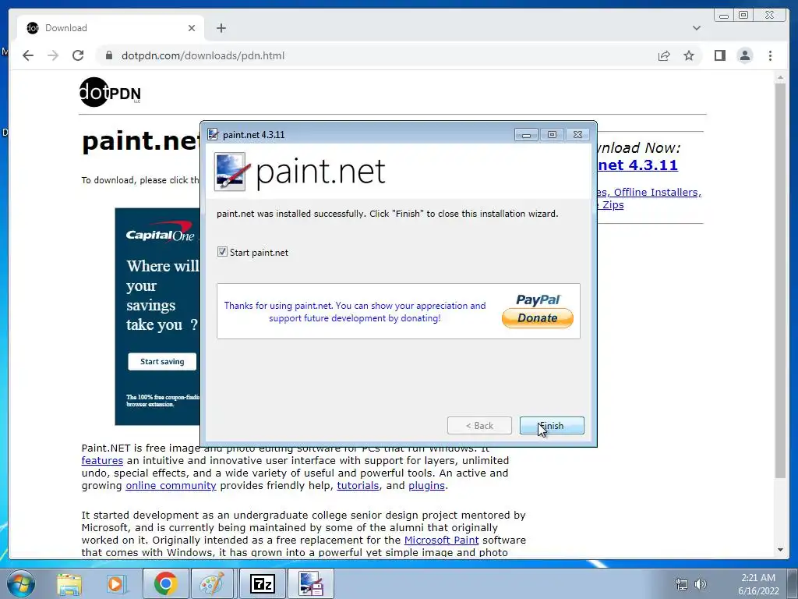Close the paint.net installer window
This screenshot has height=599, width=798.
(577, 135)
